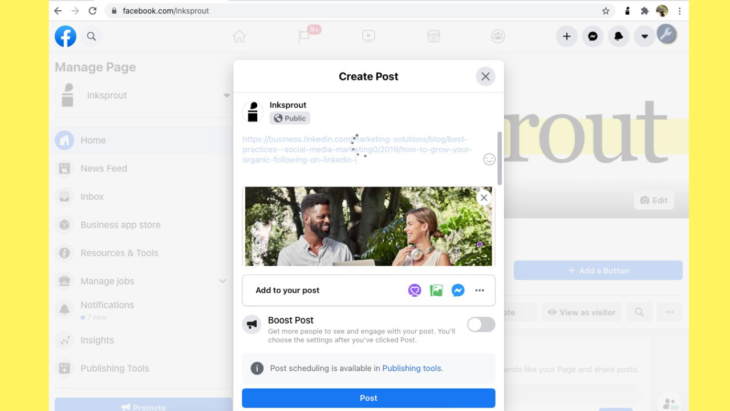Click the Get Messages messenger icon
730x411 pixels.
pyautogui.click(x=457, y=291)
